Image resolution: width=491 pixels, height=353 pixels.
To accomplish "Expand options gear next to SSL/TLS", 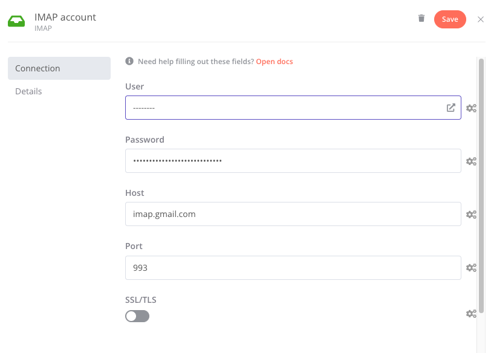I will [471, 314].
